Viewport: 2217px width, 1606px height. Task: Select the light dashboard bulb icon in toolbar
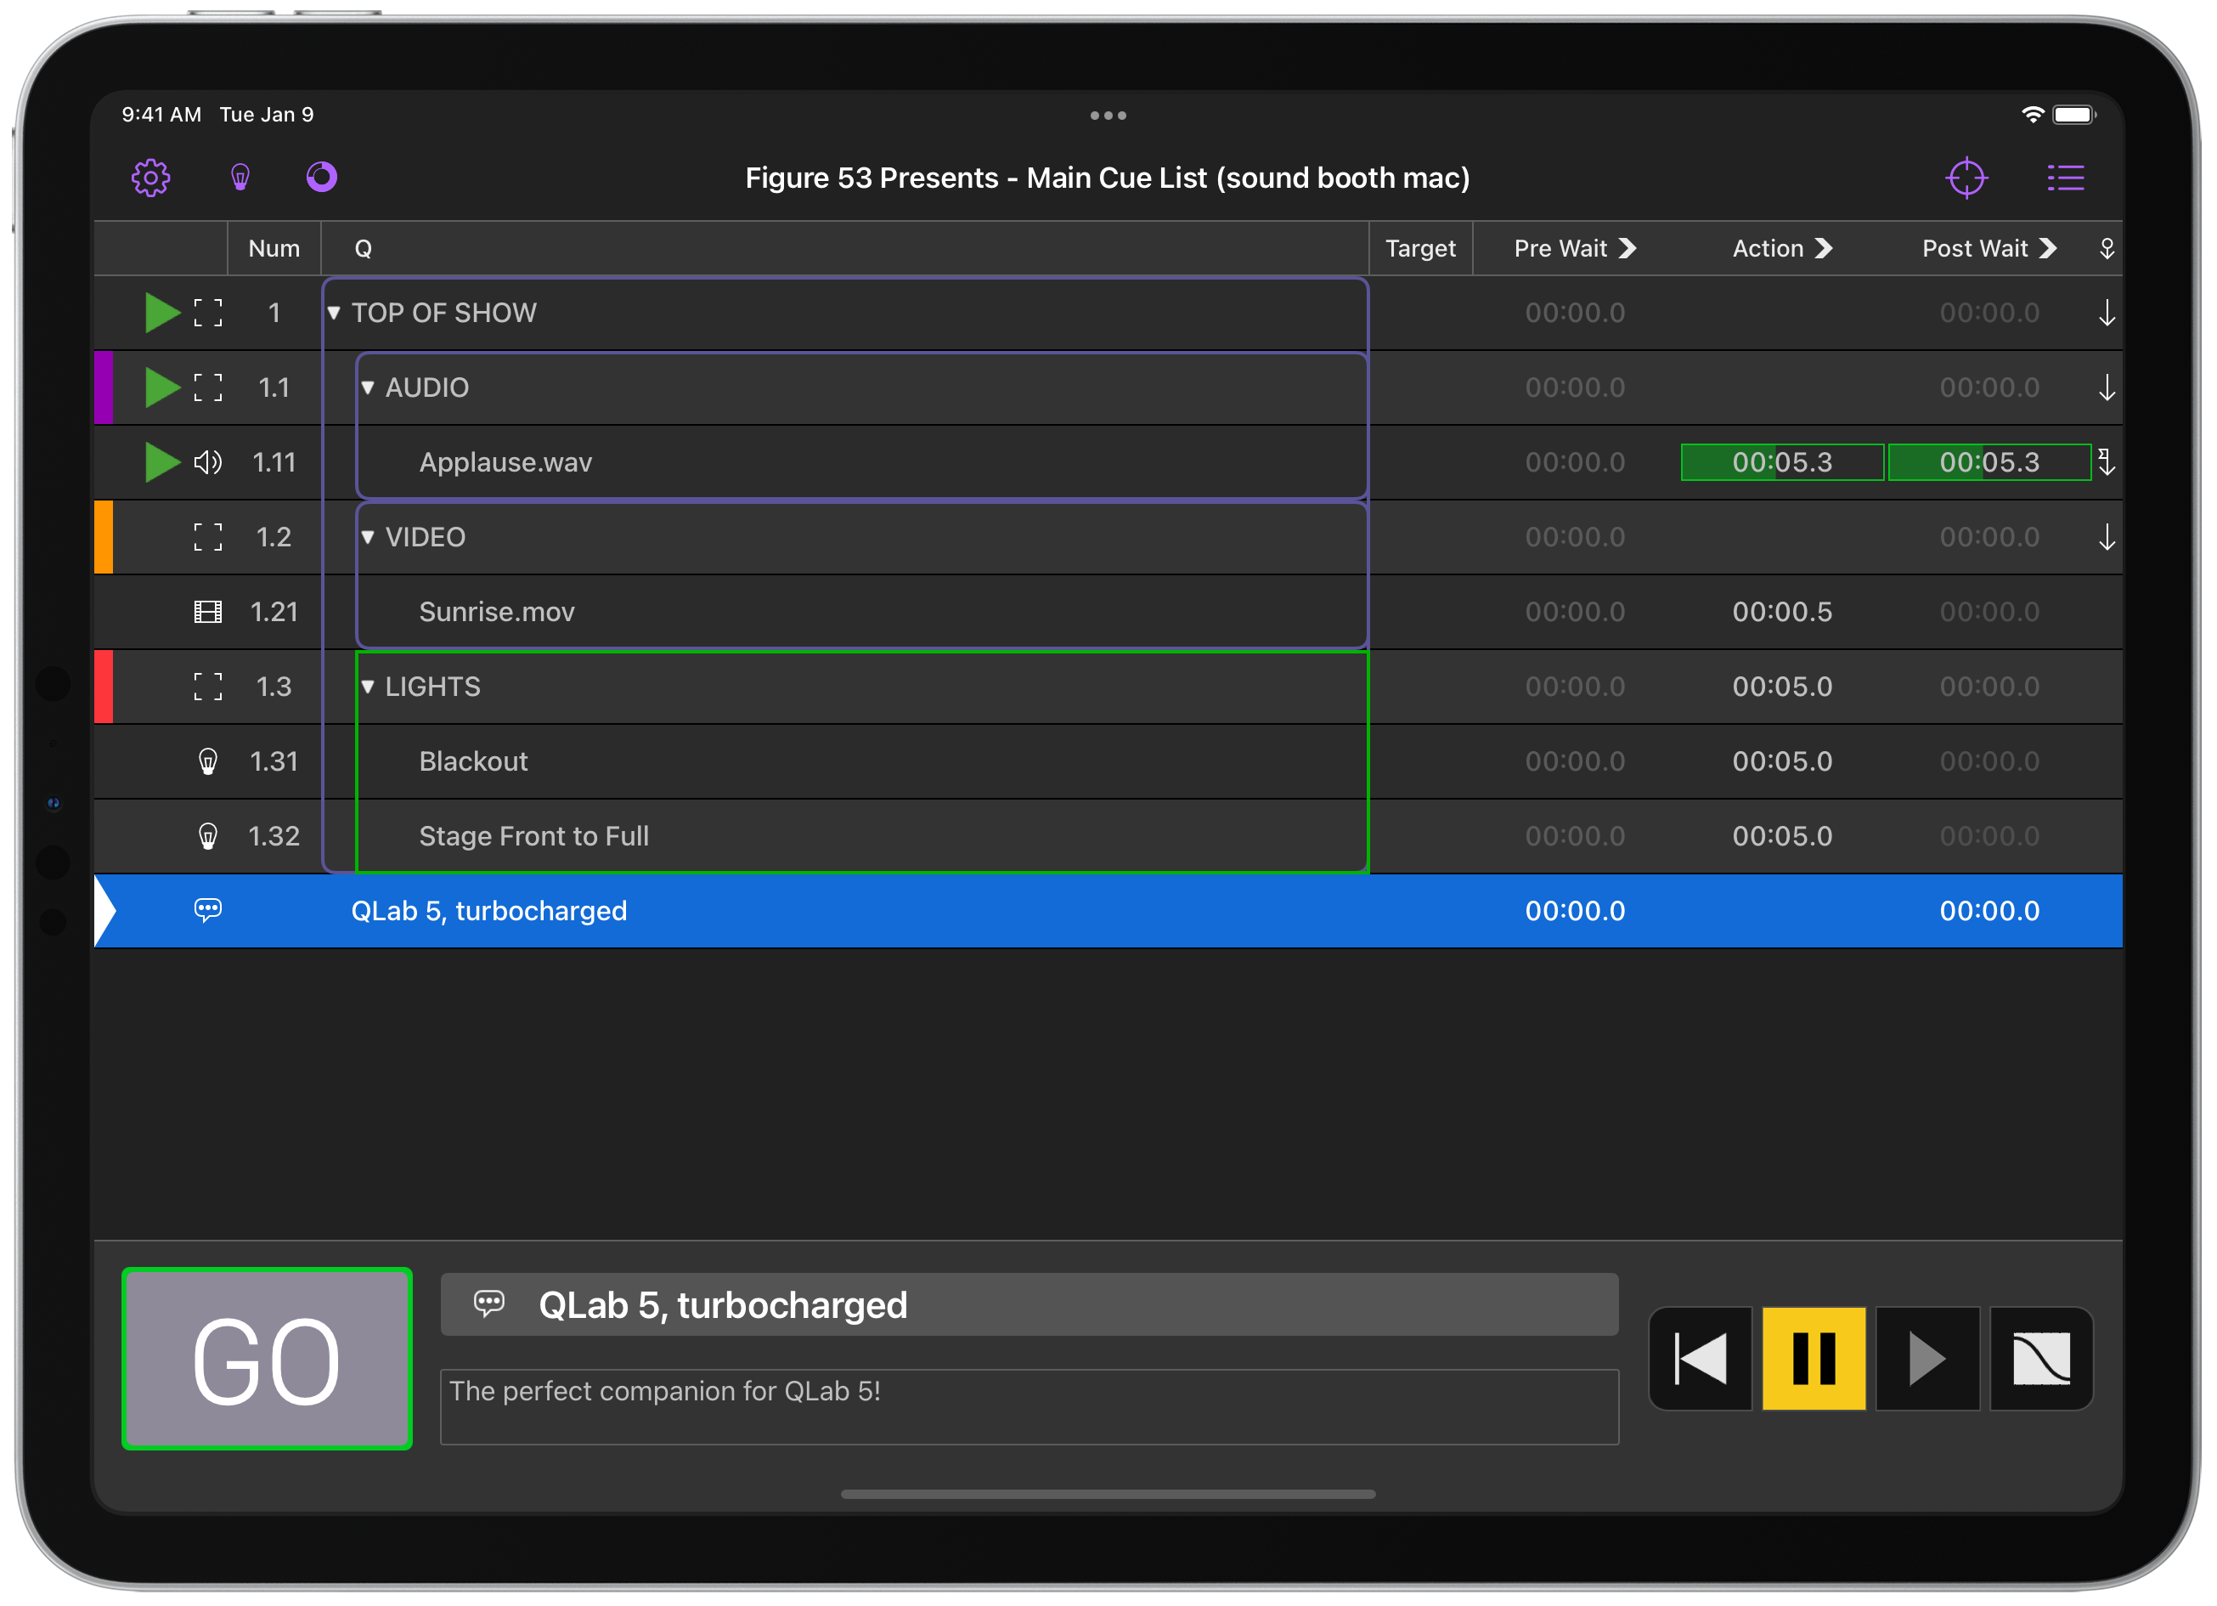(x=240, y=177)
